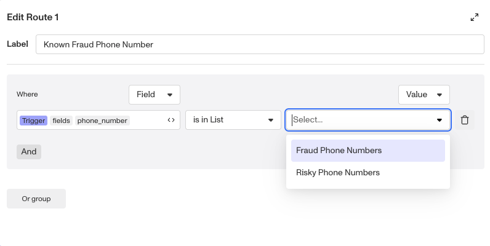
Task: Delete the condition with the trash icon
Action: pyautogui.click(x=465, y=120)
